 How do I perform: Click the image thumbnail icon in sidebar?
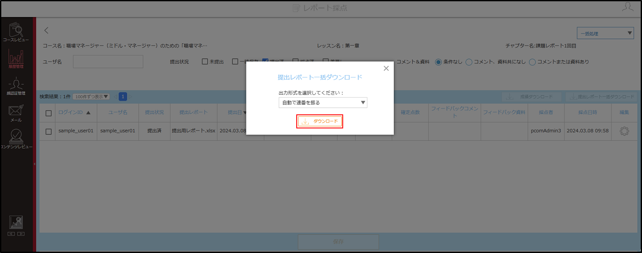pos(16,222)
